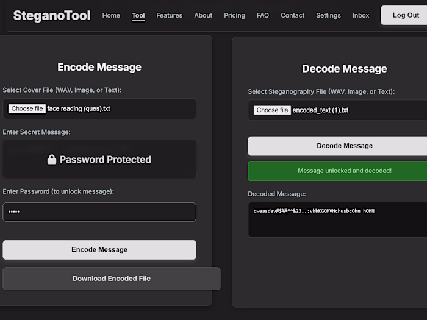Image resolution: width=427 pixels, height=320 pixels.
Task: Click the 'Enter Password (to unlock message):' label
Action: point(59,191)
